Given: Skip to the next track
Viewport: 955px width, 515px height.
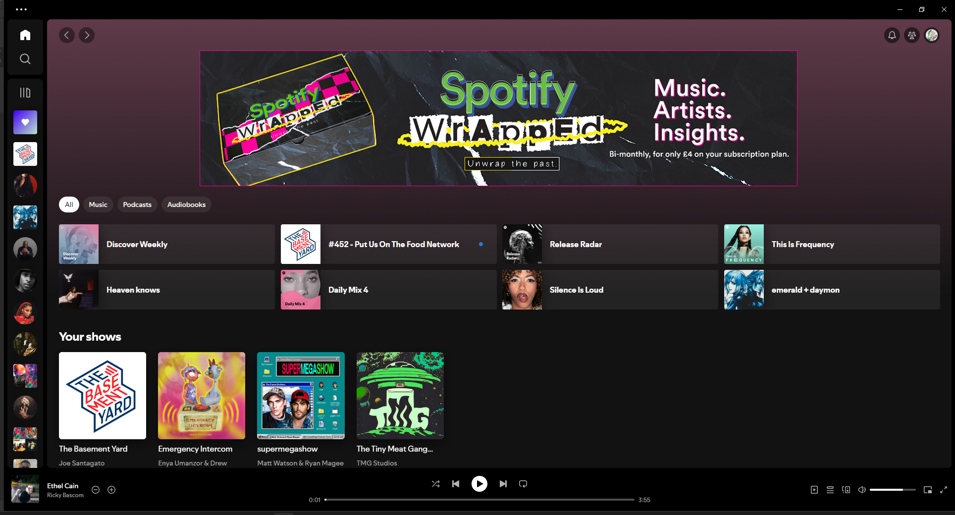Looking at the screenshot, I should tap(503, 484).
